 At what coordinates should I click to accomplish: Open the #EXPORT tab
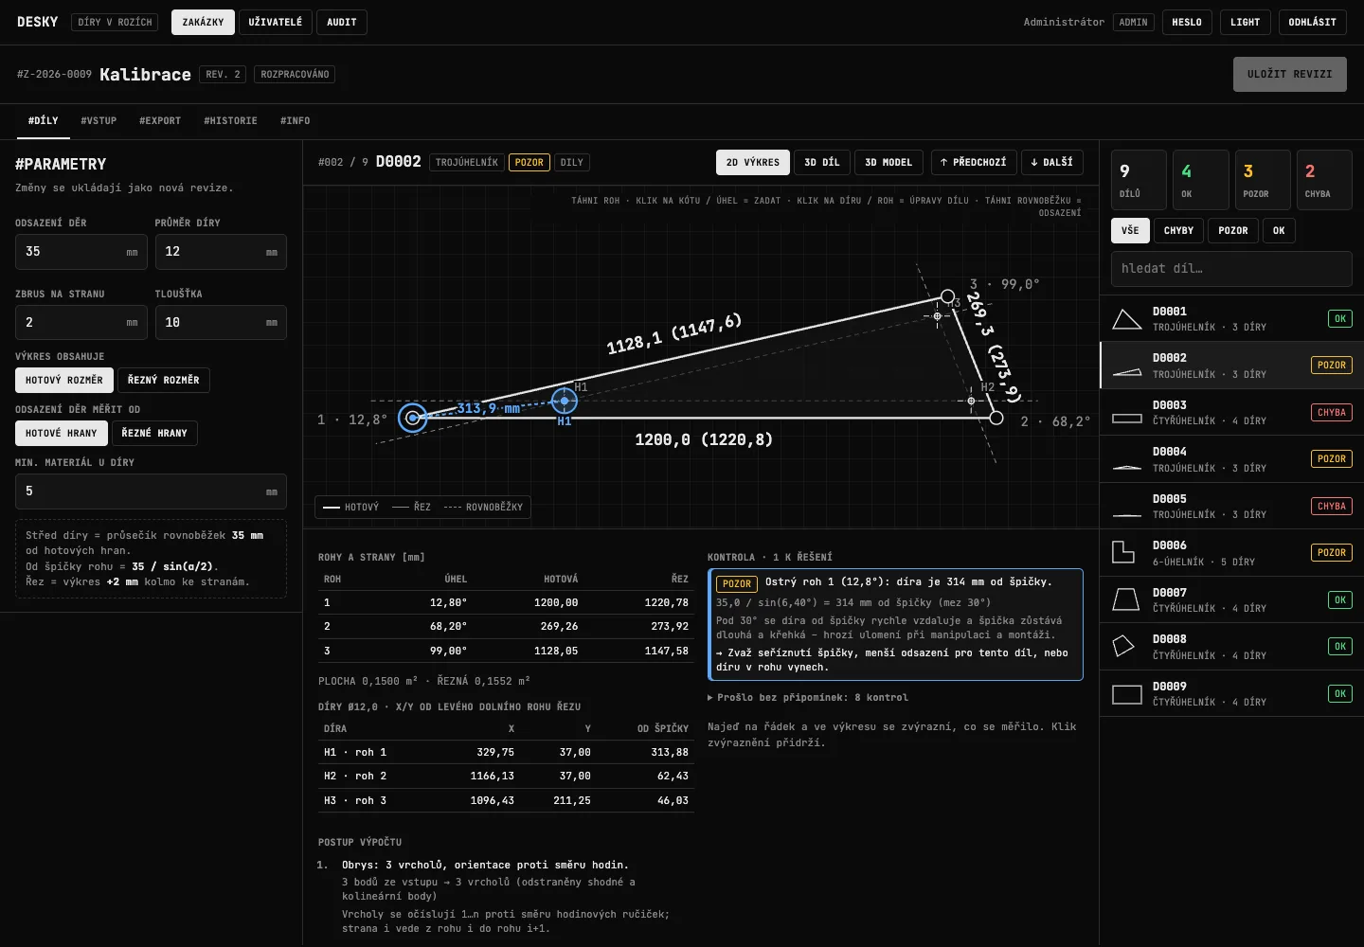pyautogui.click(x=160, y=121)
